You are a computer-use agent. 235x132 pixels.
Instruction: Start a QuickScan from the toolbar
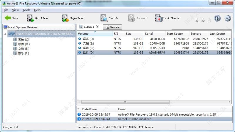coord(38,18)
